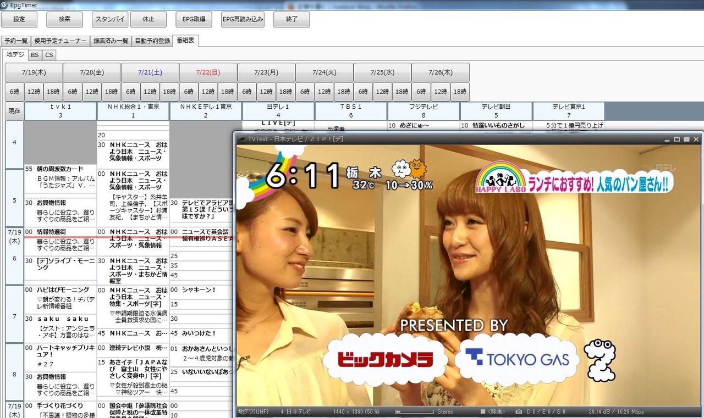Jump to date 7/20(金)
The height and width of the screenshot is (418, 704).
tap(92, 72)
